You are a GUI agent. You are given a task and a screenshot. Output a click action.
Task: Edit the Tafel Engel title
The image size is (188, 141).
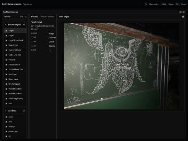(x=37, y=22)
